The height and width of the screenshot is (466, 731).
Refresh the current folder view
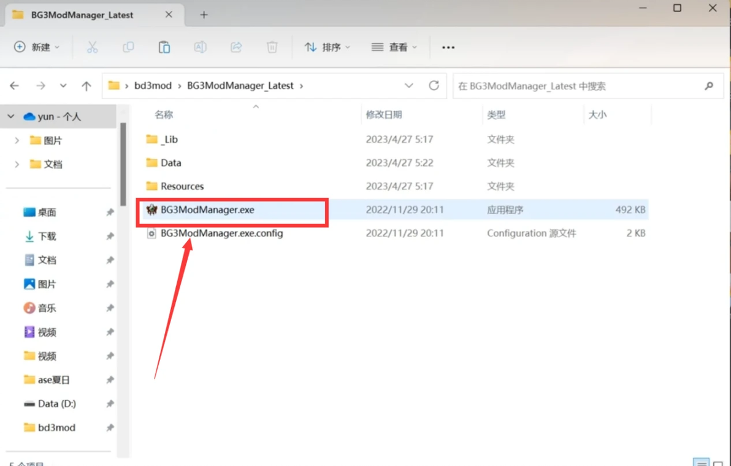434,86
